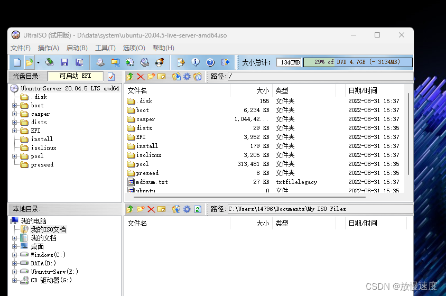Click the Up folder icon in ISO pane toolbar

(x=130, y=76)
